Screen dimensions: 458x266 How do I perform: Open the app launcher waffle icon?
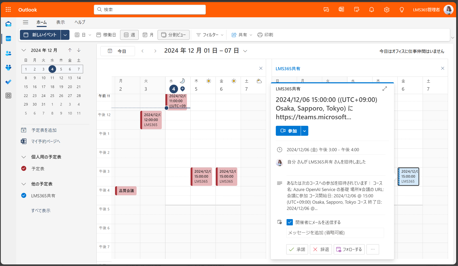point(8,10)
